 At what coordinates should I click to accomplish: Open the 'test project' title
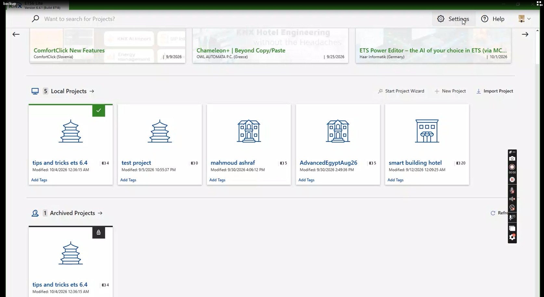[x=136, y=163]
